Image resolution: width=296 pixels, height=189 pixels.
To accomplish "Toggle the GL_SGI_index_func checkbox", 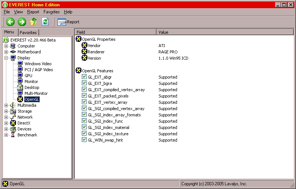I will [x=84, y=121].
